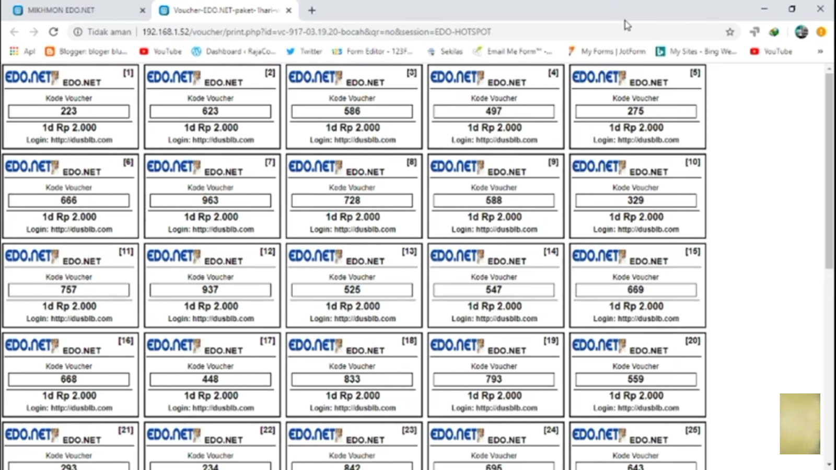Open the first YouTube bookmark
Viewport: 836px width, 470px height.
coord(160,51)
